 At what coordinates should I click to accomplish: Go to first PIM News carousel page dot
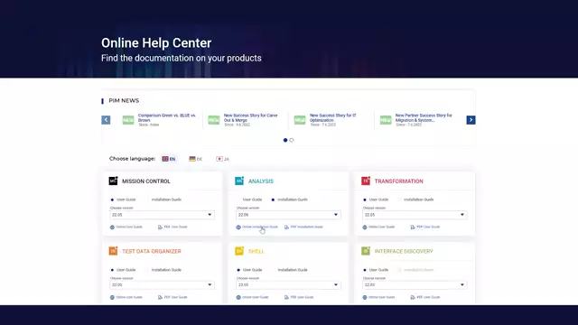point(285,140)
